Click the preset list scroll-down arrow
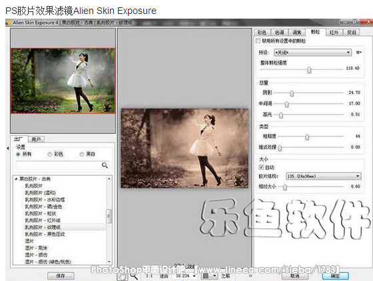 tap(109, 262)
